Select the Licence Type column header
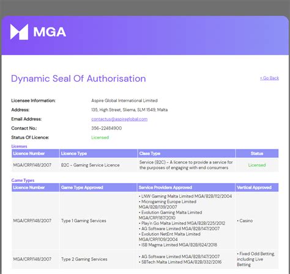The height and width of the screenshot is (274, 290). click(x=99, y=153)
